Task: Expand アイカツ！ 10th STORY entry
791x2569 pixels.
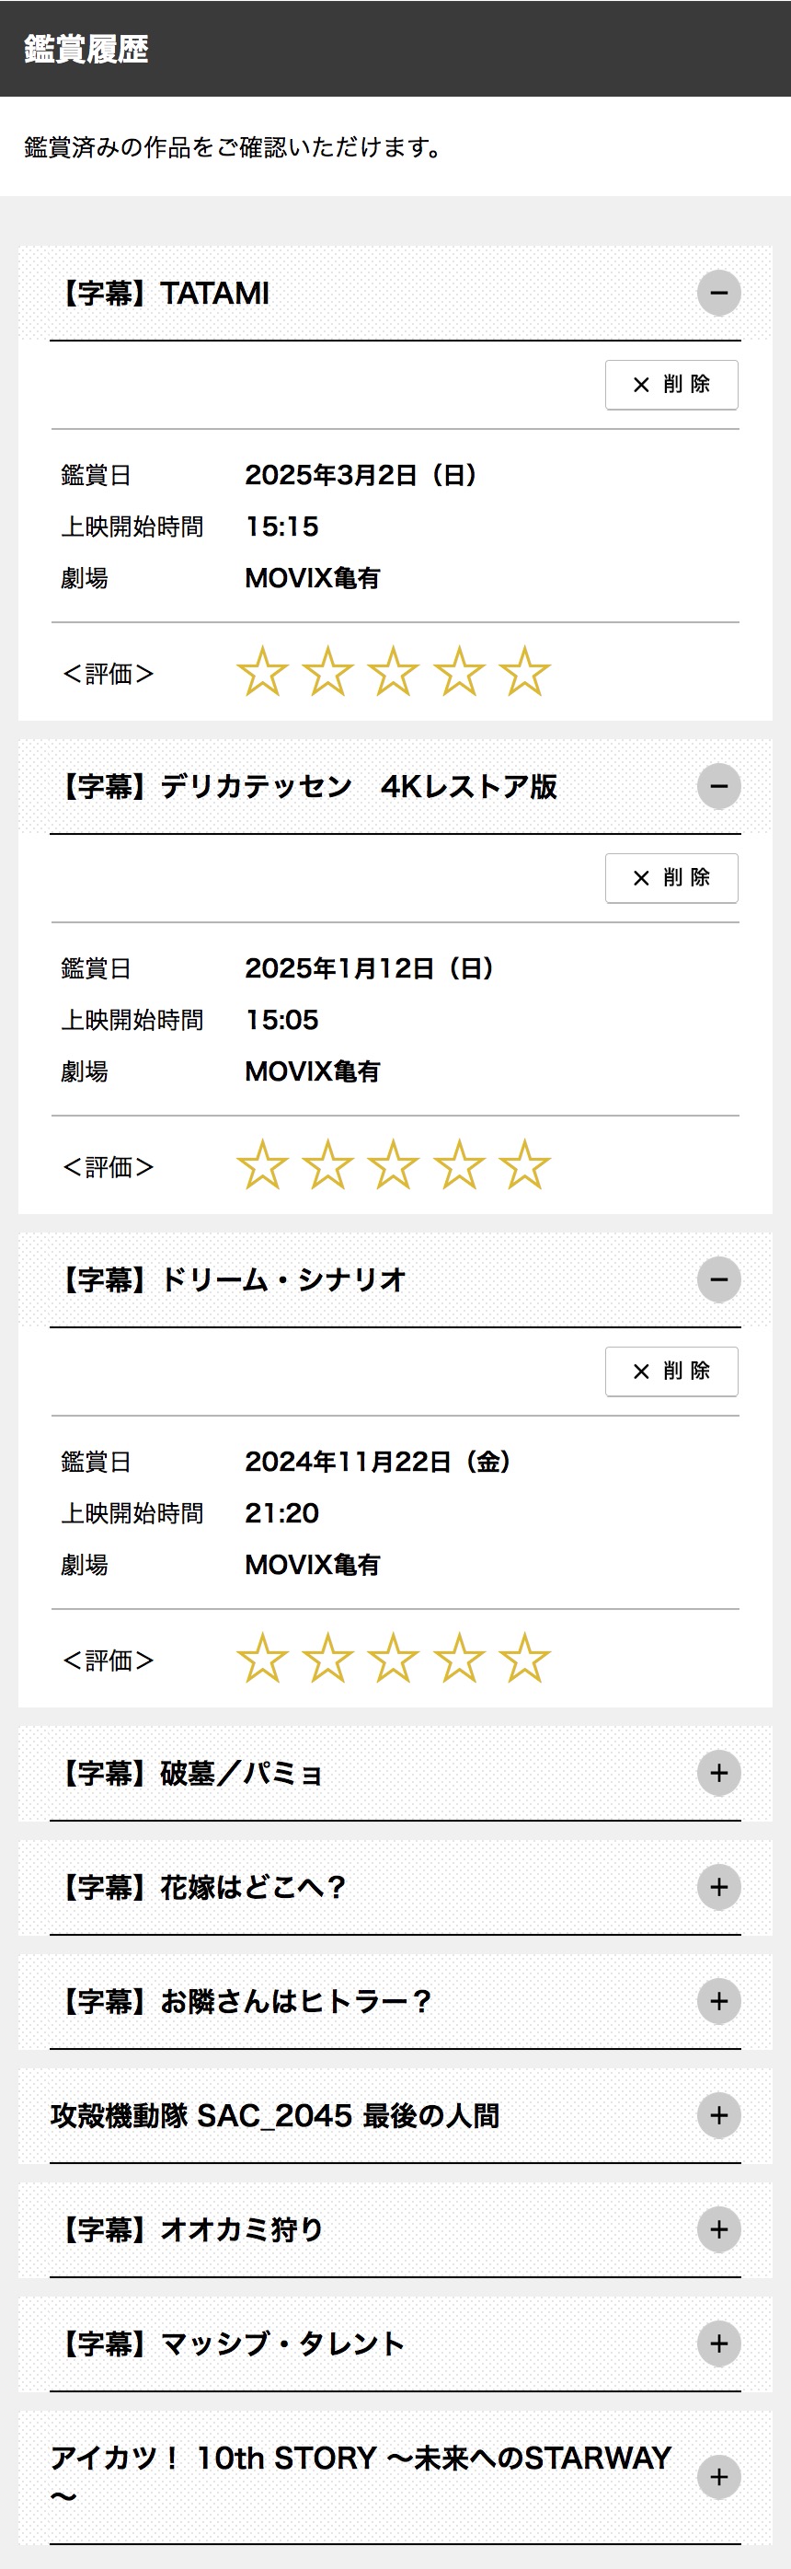Action: point(718,2477)
